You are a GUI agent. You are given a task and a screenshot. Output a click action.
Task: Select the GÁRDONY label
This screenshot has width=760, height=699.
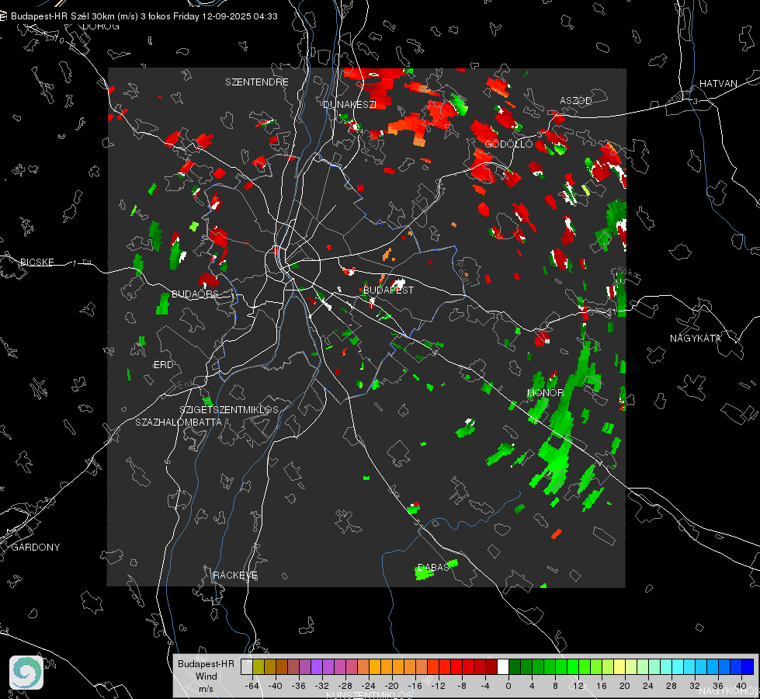36,548
